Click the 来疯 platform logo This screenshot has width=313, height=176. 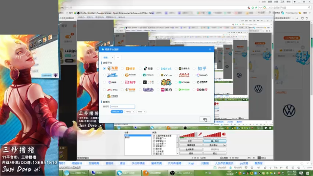click(x=166, y=82)
